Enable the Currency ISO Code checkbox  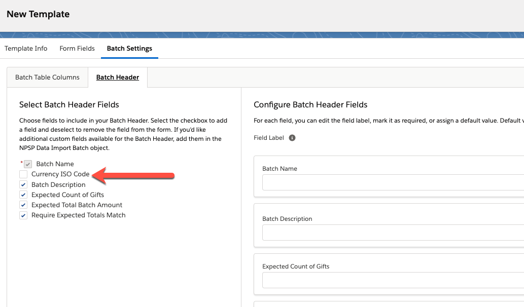click(23, 174)
